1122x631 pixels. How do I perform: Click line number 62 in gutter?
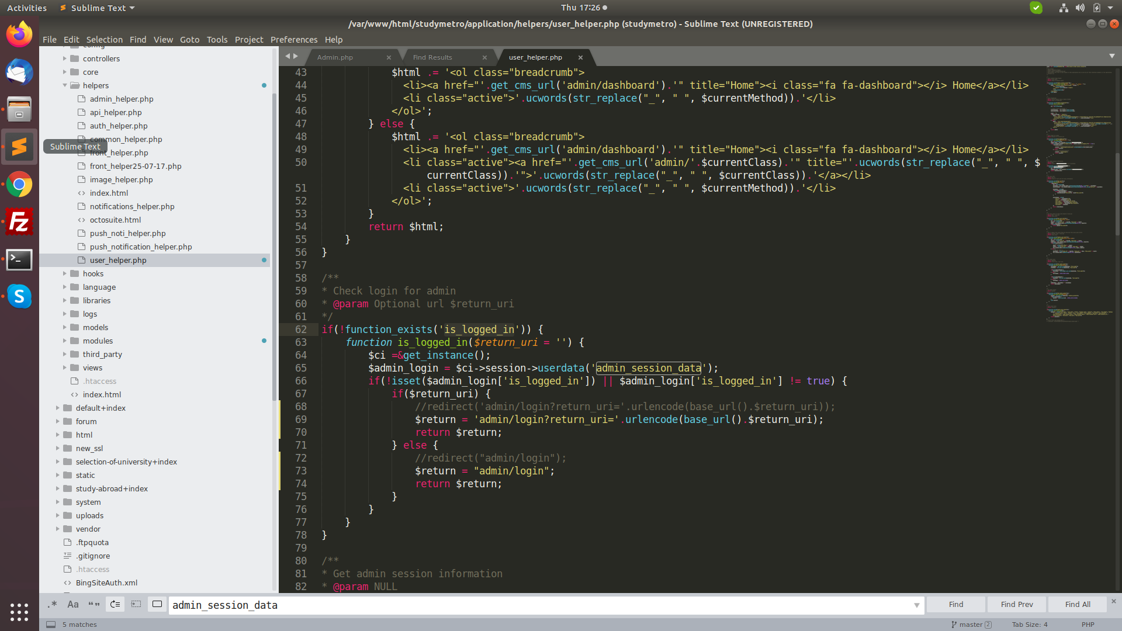(300, 330)
